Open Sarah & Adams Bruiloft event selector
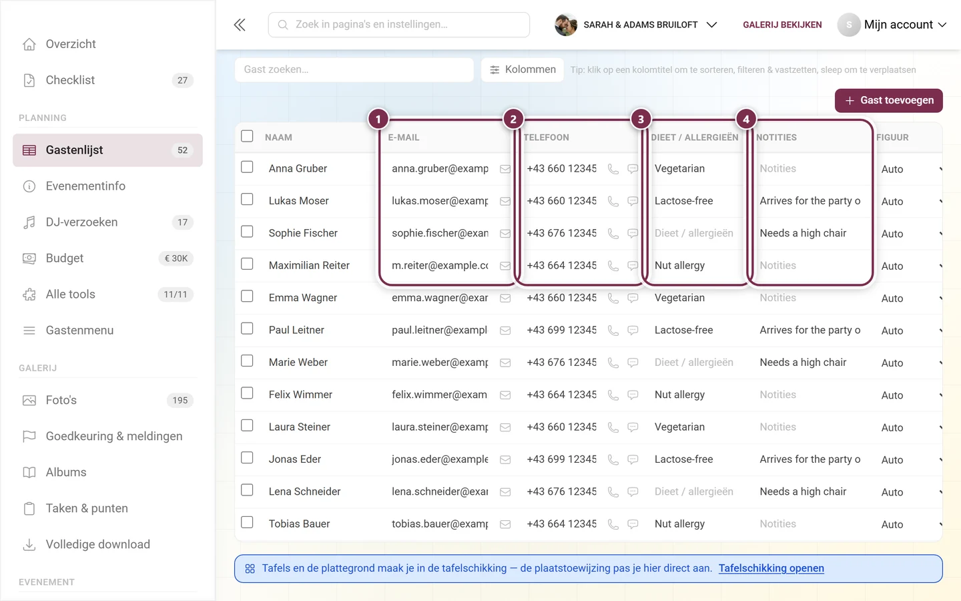961x601 pixels. pyautogui.click(x=636, y=25)
